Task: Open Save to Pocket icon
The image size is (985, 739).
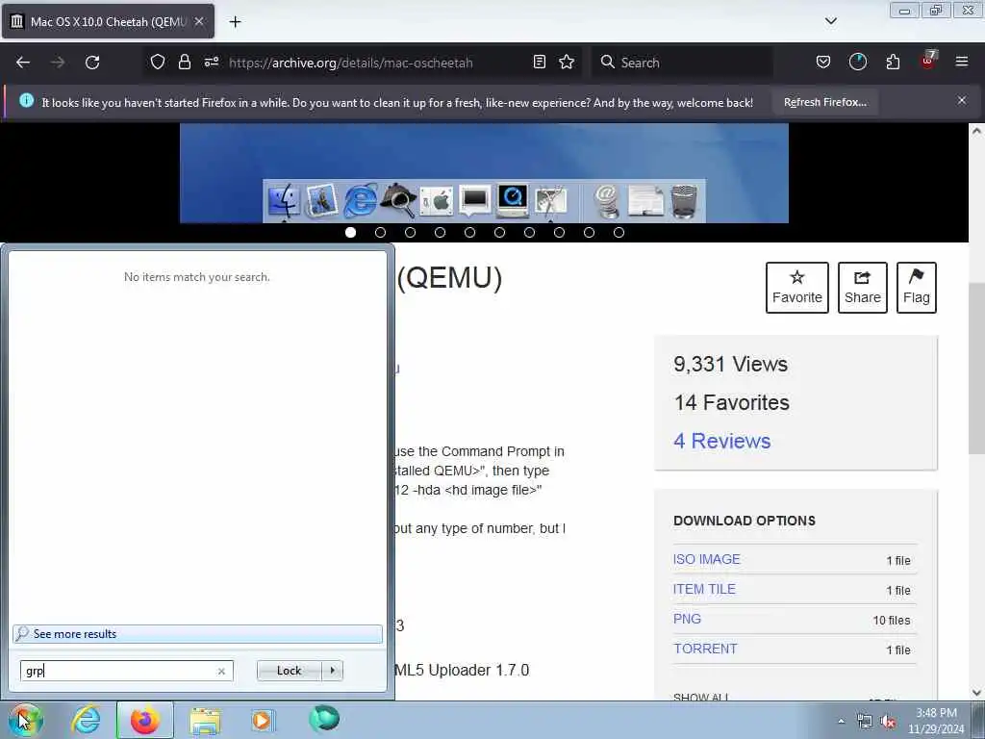Action: [x=823, y=62]
